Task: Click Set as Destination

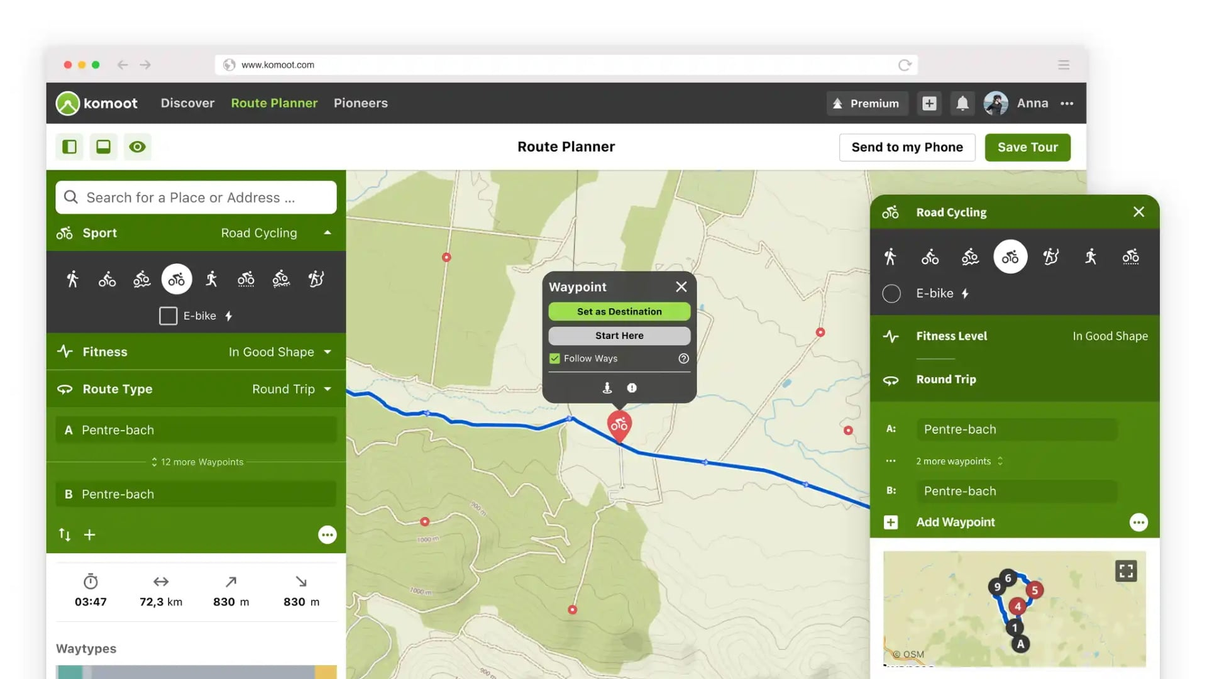Action: (619, 312)
